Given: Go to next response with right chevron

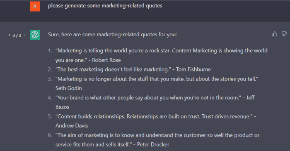Looking at the screenshot, I should click(24, 35).
